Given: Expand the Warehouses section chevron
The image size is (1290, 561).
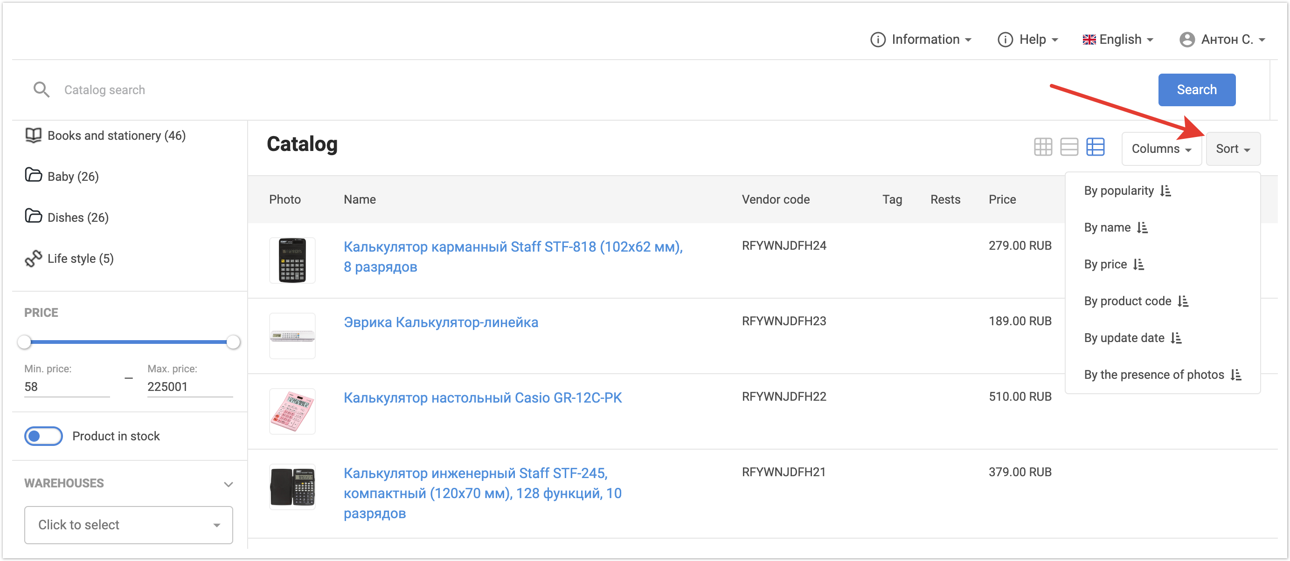Looking at the screenshot, I should (229, 484).
